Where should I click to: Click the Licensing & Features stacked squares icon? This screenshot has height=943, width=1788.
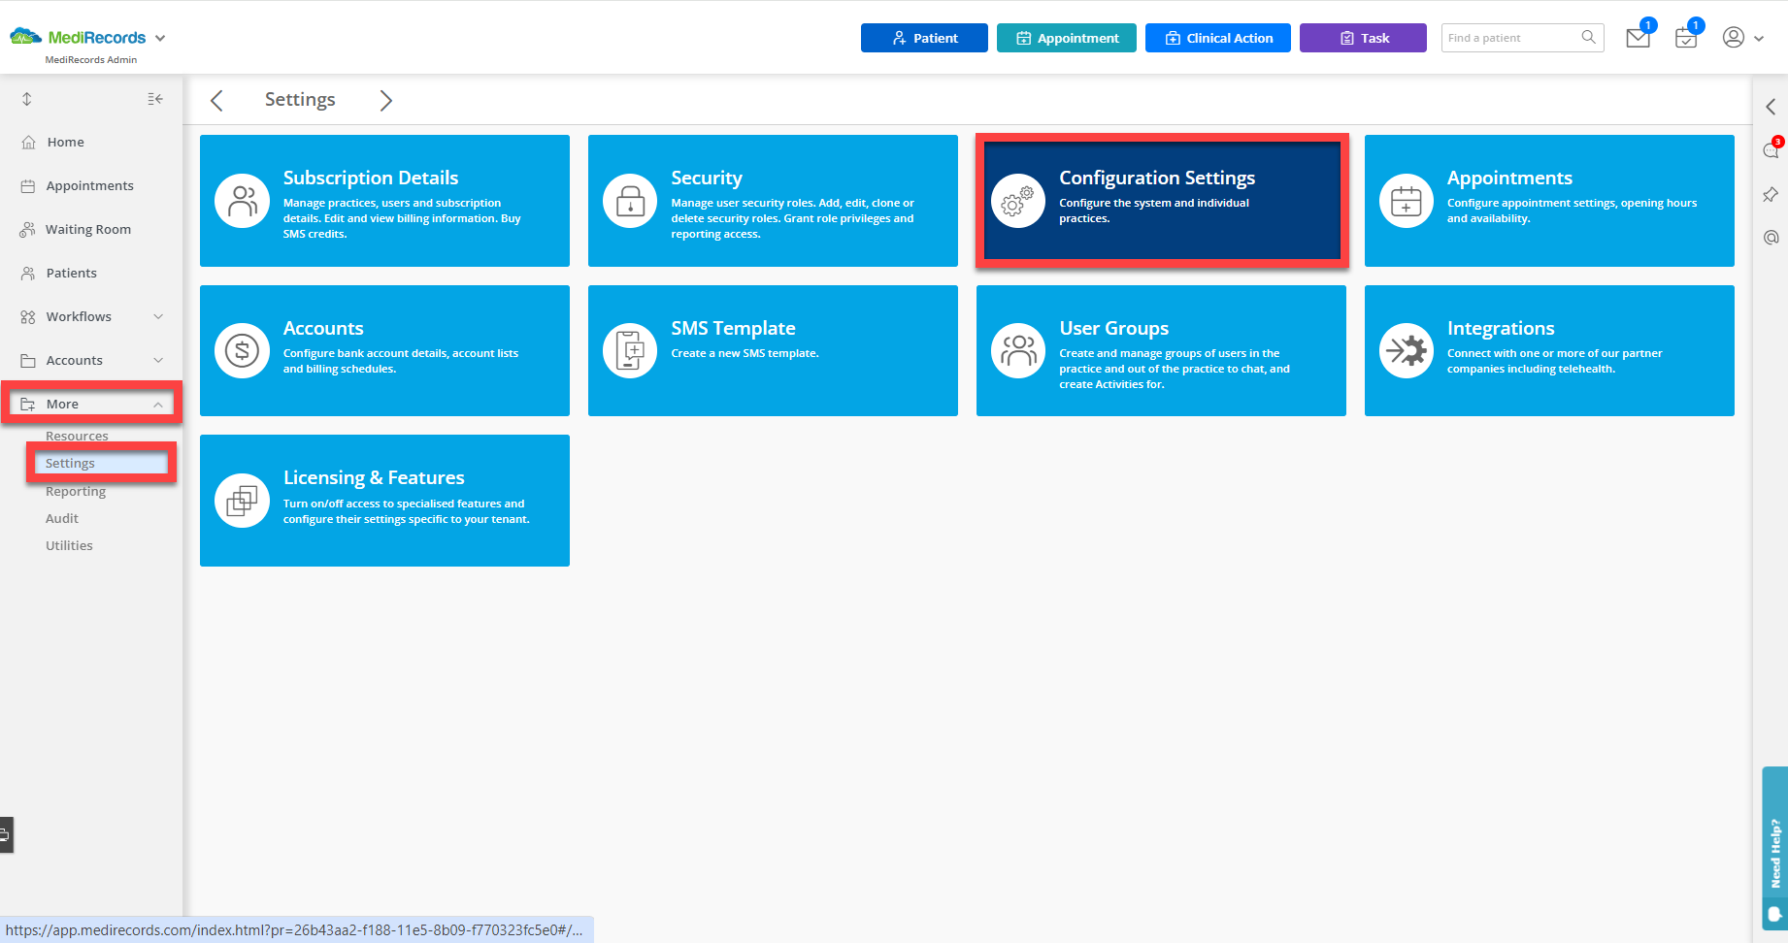coord(242,501)
